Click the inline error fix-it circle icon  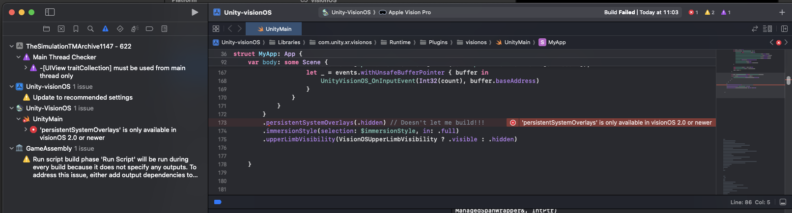[513, 123]
